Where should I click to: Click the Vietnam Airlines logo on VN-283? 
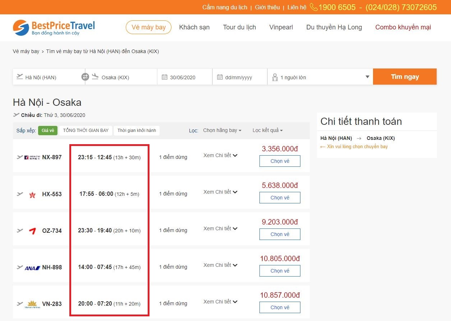pos(32,303)
